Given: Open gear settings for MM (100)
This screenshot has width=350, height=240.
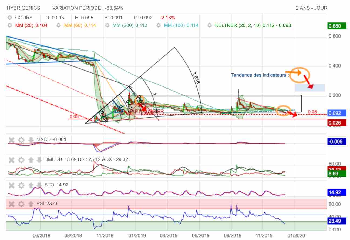Looking at the screenshot, I should [x=159, y=25].
